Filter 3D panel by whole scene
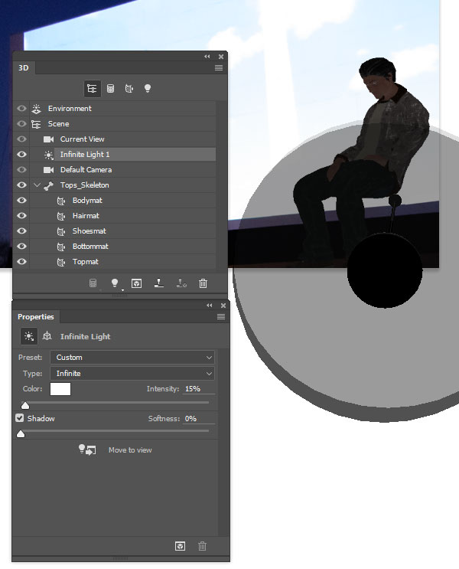Viewport: 459px width, 569px height. click(x=92, y=89)
